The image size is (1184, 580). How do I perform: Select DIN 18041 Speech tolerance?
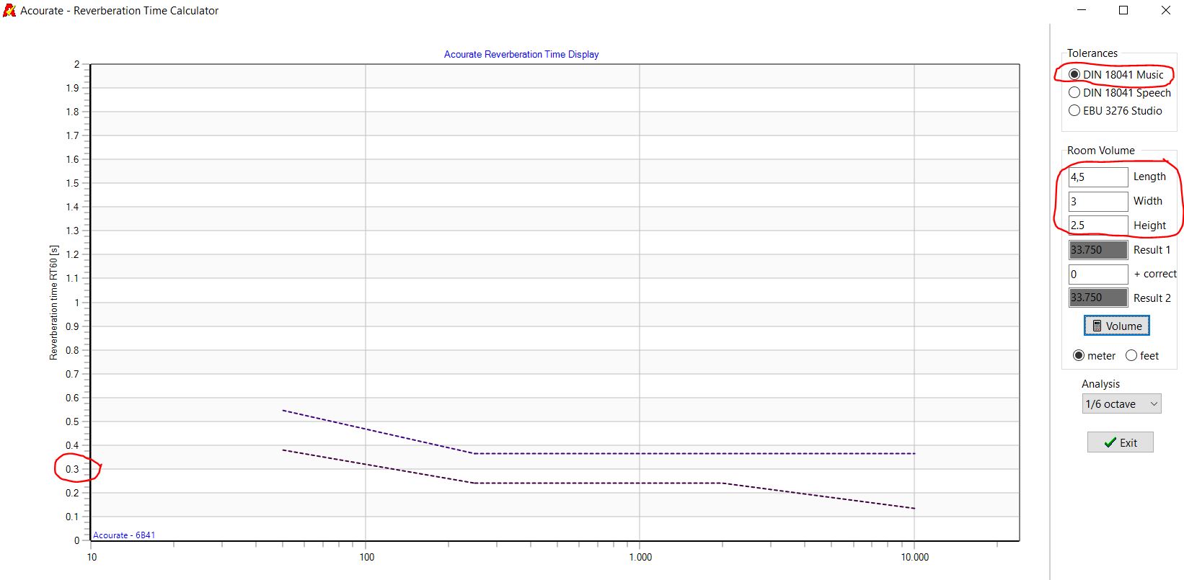click(1120, 92)
